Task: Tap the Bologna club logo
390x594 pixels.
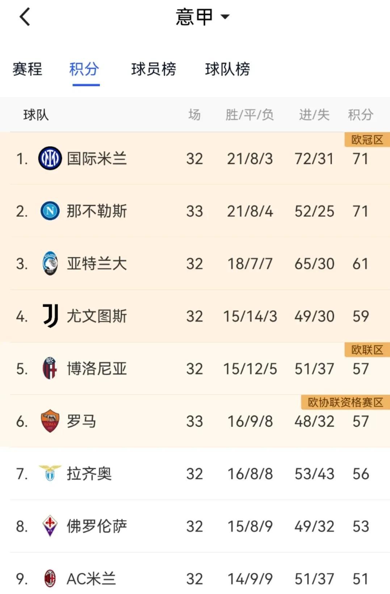Action: click(50, 368)
